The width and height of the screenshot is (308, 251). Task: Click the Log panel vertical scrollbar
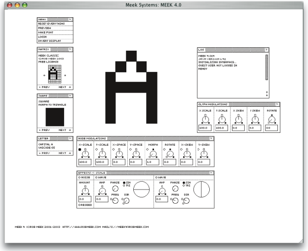coord(267,67)
